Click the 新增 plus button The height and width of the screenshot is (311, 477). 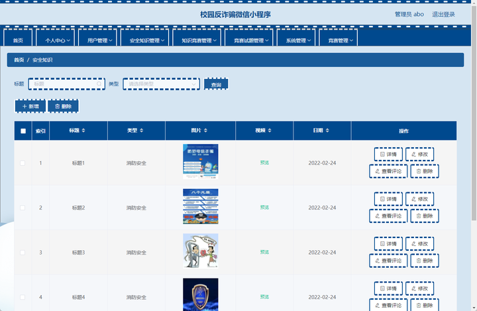30,106
